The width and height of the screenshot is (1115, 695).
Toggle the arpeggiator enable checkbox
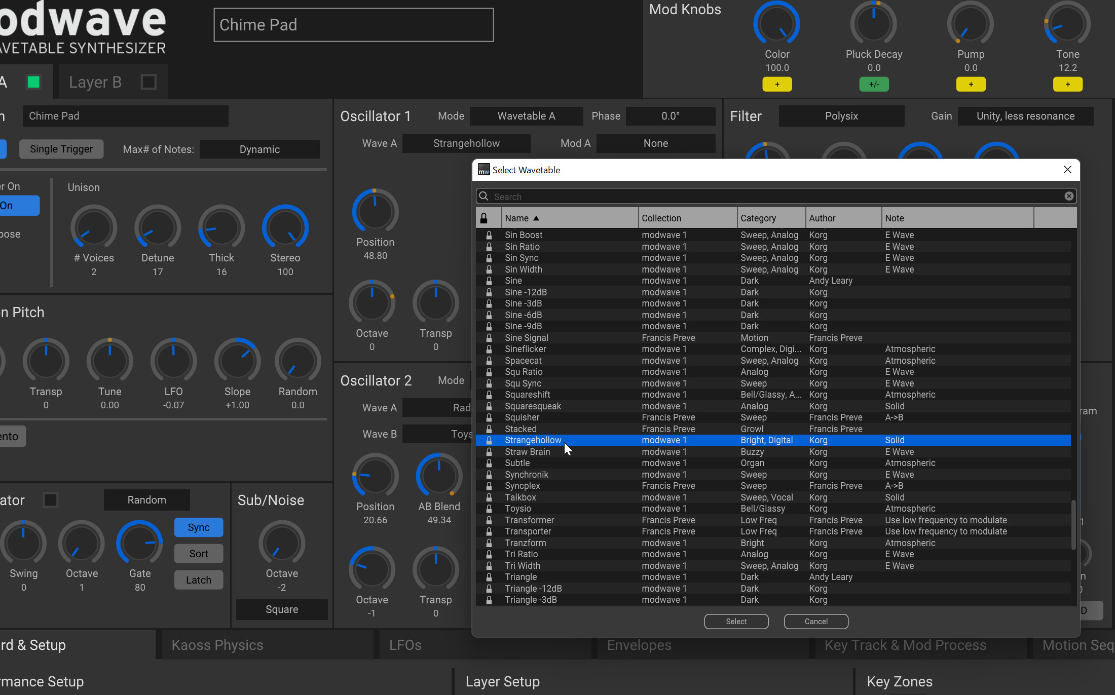[51, 500]
